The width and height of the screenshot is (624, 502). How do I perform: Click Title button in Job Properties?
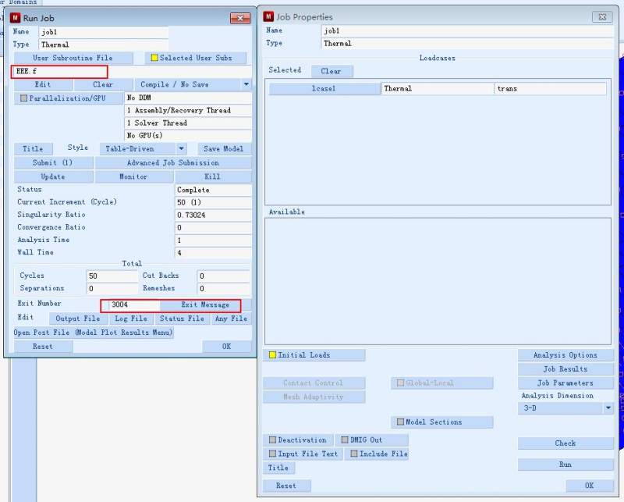click(x=278, y=468)
